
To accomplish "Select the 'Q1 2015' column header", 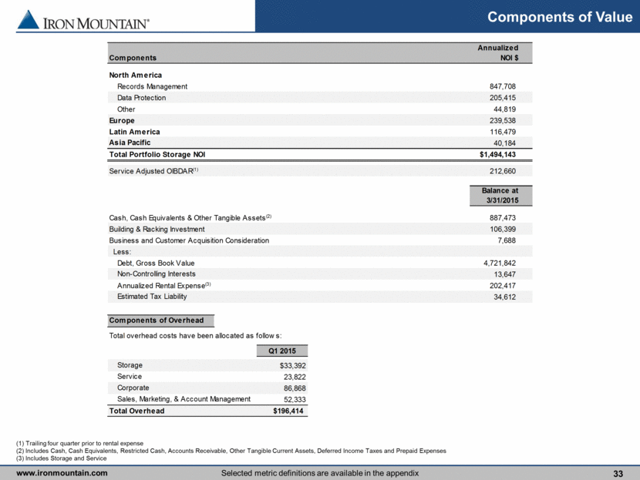I will click(282, 351).
